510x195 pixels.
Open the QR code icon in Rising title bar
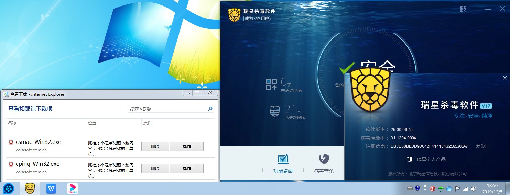[x=463, y=9]
